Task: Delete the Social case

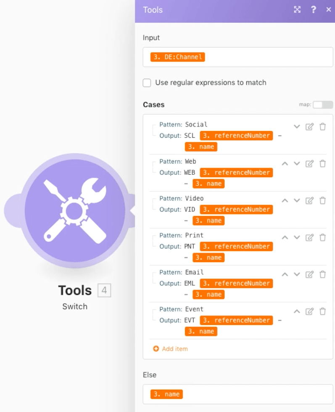Action: point(323,127)
